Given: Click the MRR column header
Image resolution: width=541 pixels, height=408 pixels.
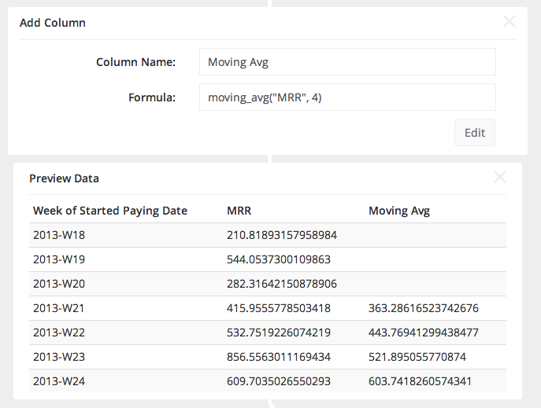Looking at the screenshot, I should (x=238, y=211).
